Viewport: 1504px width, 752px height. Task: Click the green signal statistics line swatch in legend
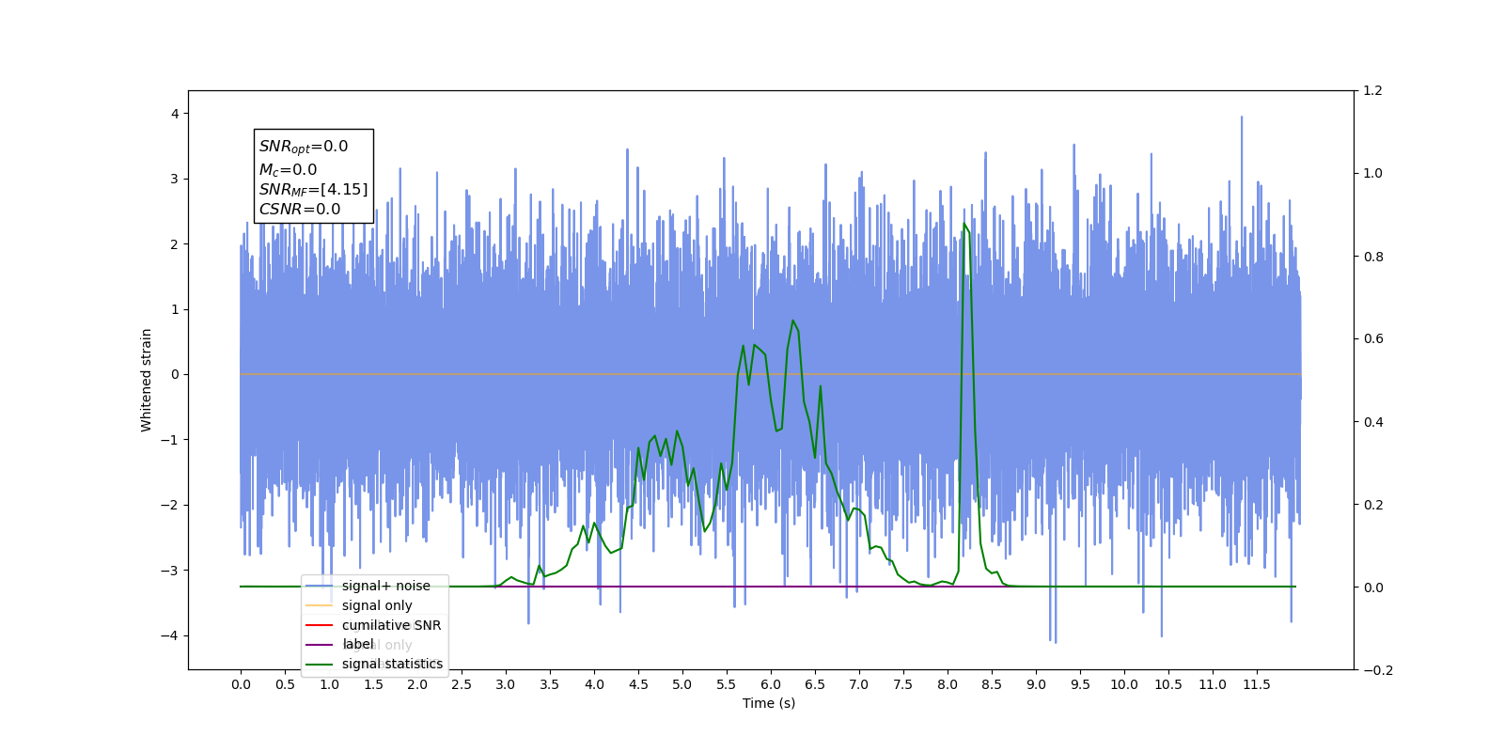pyautogui.click(x=320, y=665)
